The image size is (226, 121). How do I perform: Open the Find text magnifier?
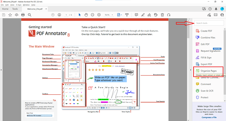pos(29,15)
